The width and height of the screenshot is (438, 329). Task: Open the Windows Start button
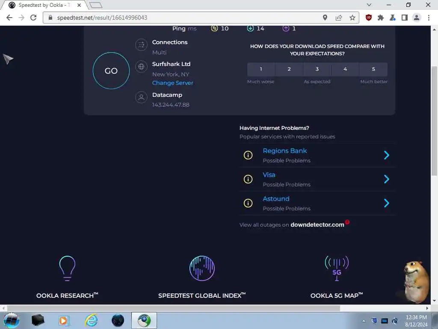coord(12,320)
